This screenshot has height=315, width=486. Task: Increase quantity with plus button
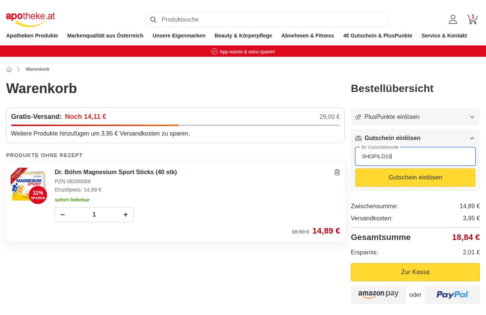point(126,215)
